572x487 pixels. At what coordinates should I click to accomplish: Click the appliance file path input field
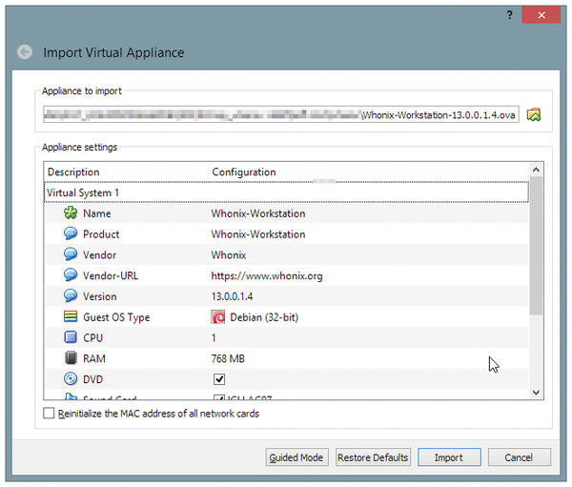coord(281,114)
